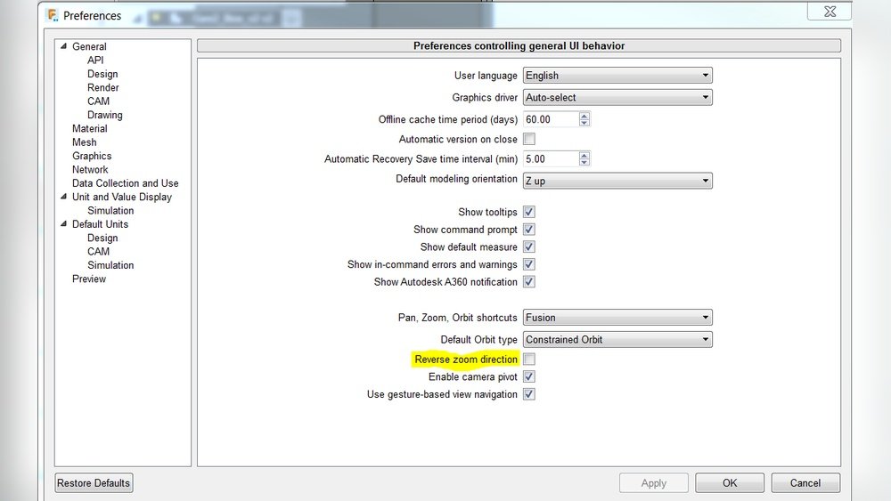Open Data Collection and Use
The image size is (891, 501).
coord(125,183)
